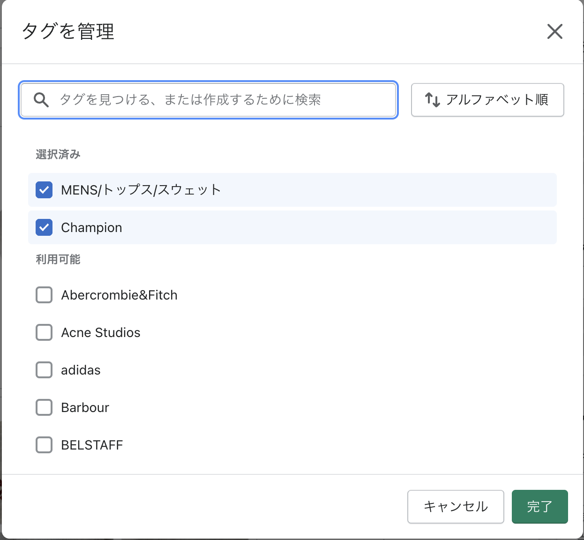
Task: Open the アルファベット順 sort dropdown
Action: [x=487, y=100]
